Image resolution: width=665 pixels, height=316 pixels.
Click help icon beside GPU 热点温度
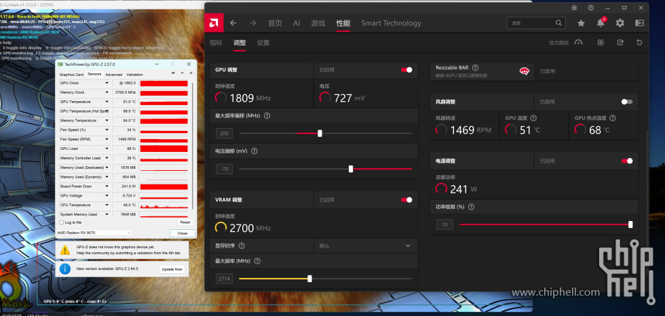tap(612, 118)
